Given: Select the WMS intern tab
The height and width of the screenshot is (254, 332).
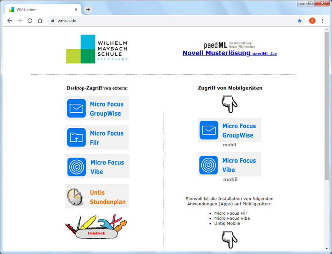Looking at the screenshot, I should click(43, 10).
